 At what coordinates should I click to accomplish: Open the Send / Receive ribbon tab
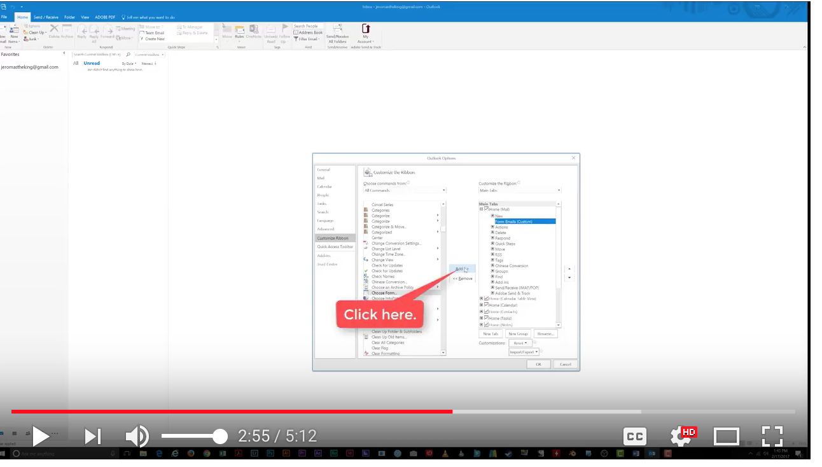(x=46, y=17)
